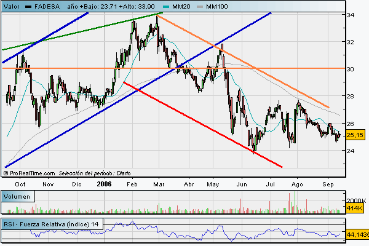The image size is (369, 246).
Task: Click the 'MM100' legend label
Action: pos(217,7)
